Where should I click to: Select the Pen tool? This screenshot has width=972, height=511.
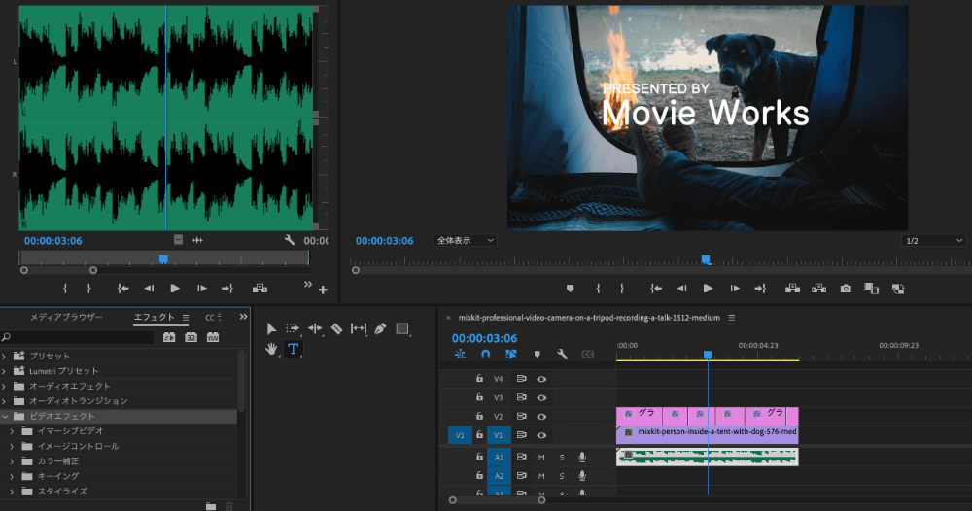[380, 329]
